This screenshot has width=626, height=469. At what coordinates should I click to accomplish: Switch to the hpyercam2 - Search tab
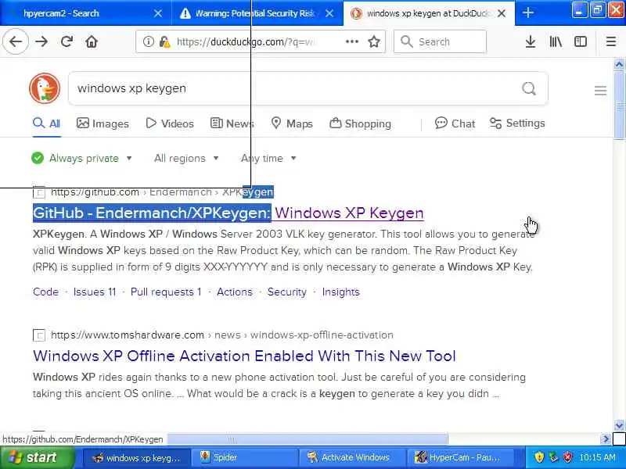[x=85, y=13]
